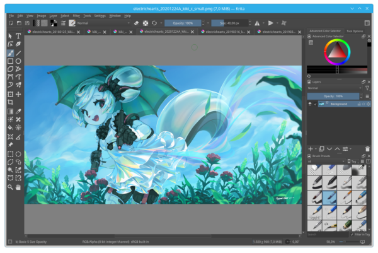Select the Zoom tool
This screenshot has width=378, height=253.
point(10,187)
